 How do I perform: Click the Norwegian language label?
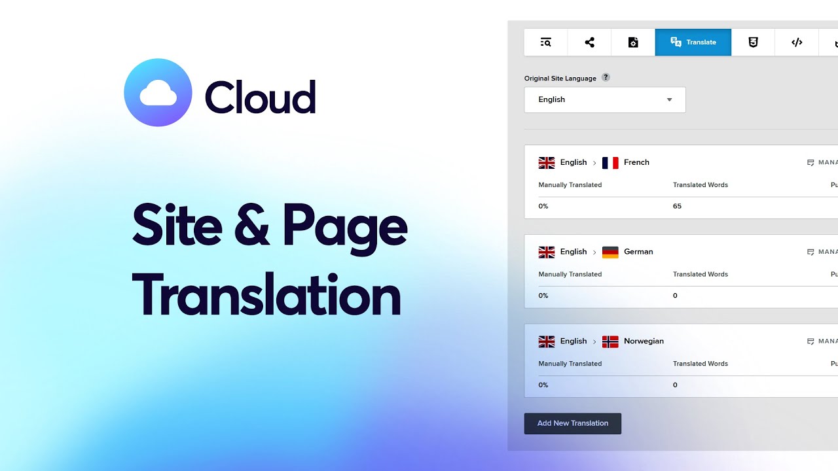point(644,341)
